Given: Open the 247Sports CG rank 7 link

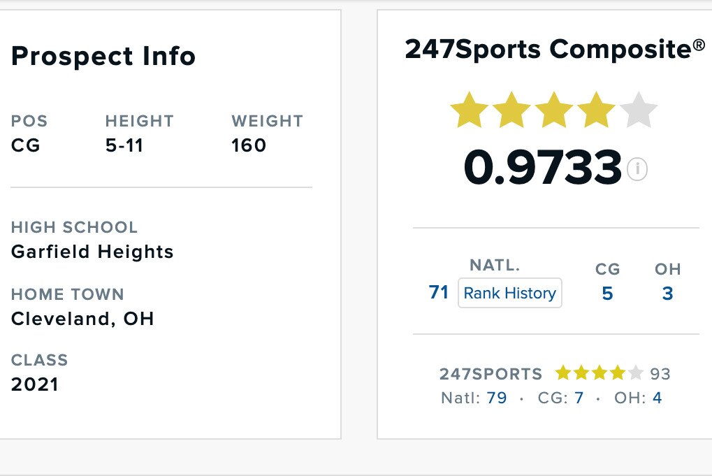Looking at the screenshot, I should [579, 398].
